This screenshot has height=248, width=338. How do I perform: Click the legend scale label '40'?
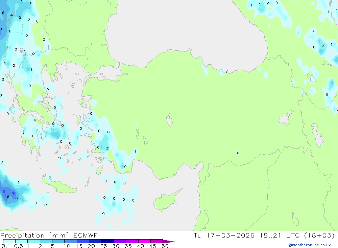(x=140, y=246)
